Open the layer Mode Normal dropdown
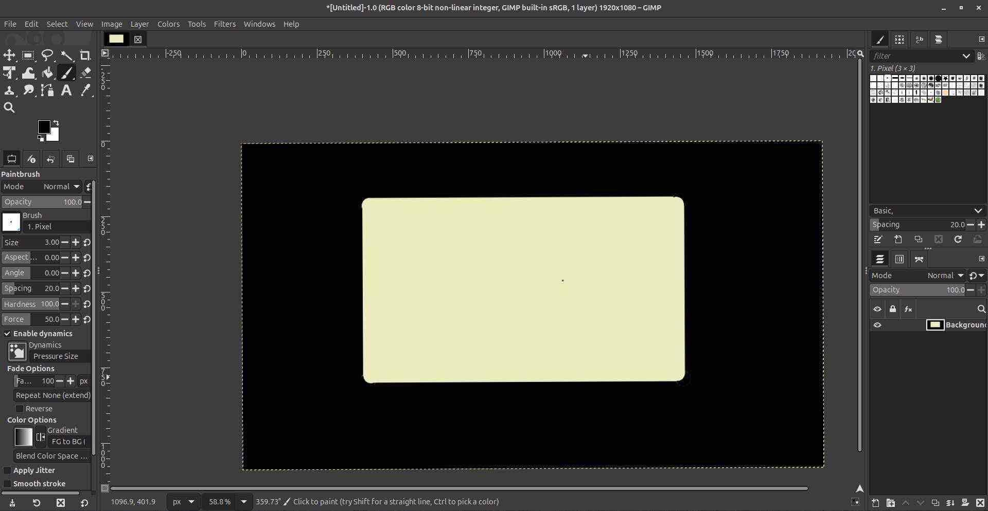Viewport: 988px width, 511px height. pos(918,276)
